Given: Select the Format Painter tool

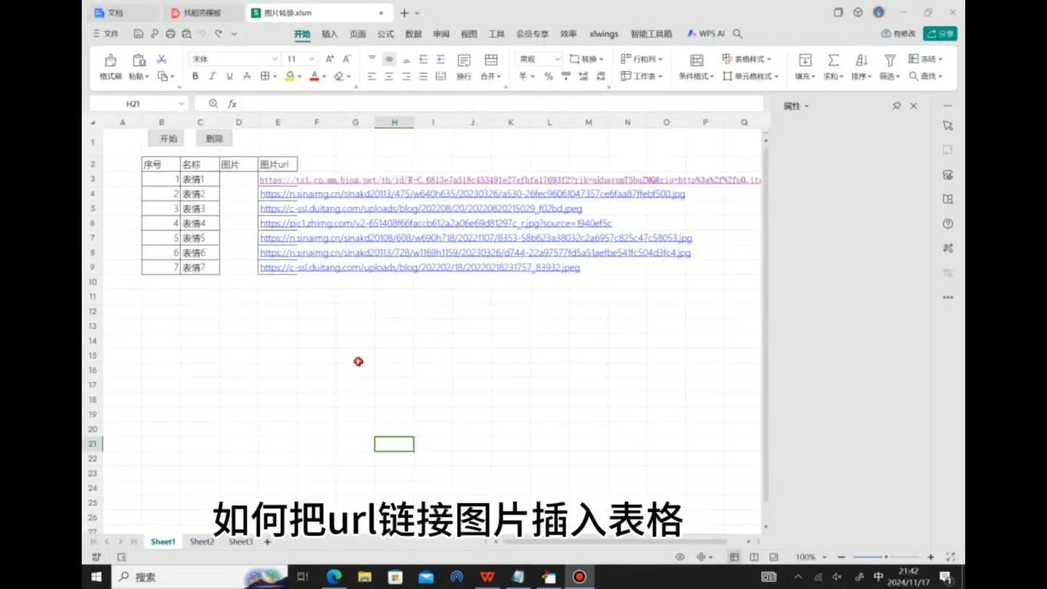Looking at the screenshot, I should pyautogui.click(x=110, y=66).
